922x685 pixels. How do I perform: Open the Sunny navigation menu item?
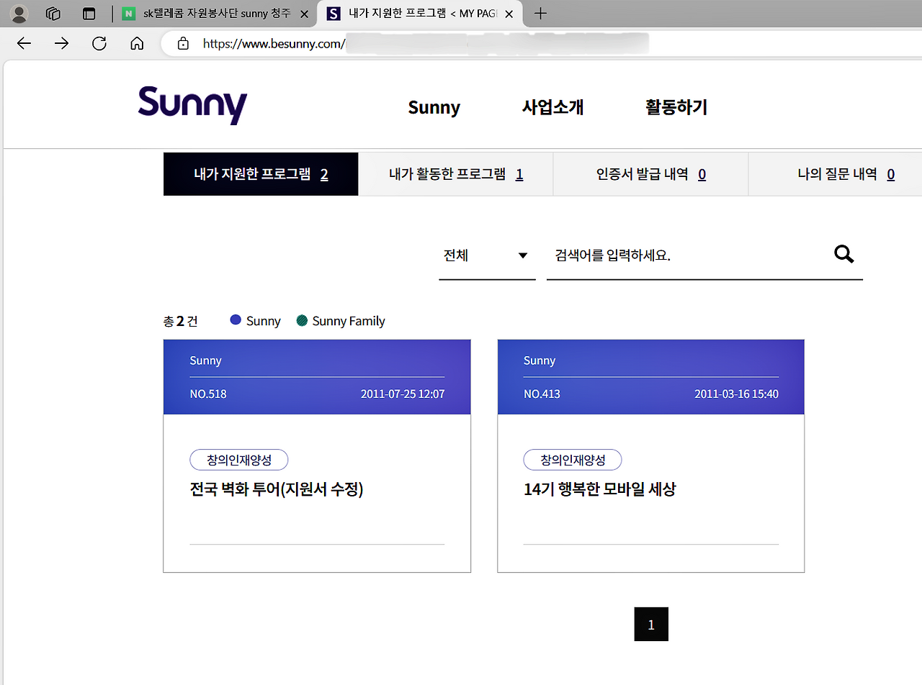point(434,107)
